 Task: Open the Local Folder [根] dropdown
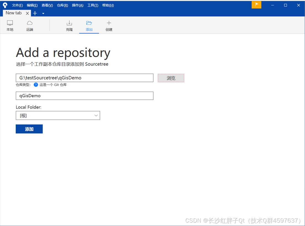[x=58, y=115]
